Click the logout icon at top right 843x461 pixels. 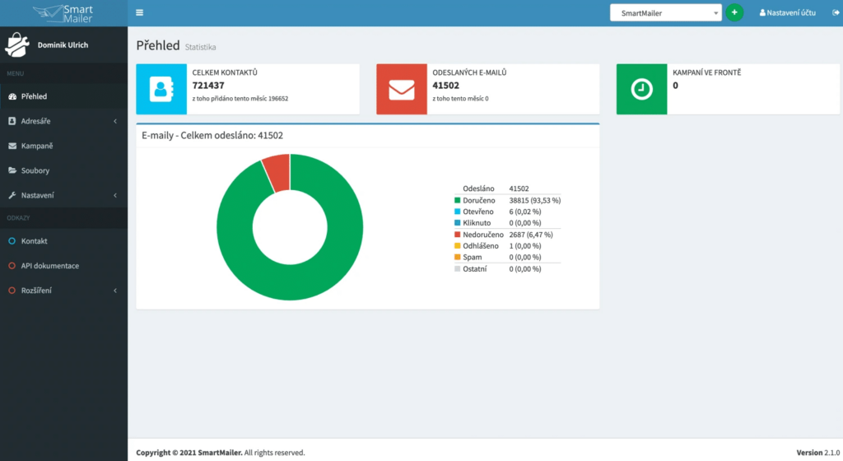[836, 12]
